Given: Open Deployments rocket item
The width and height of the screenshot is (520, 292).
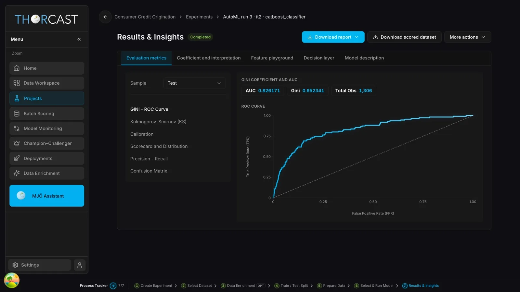Looking at the screenshot, I should point(47,158).
